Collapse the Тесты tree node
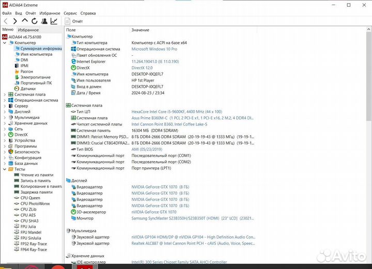This screenshot has height=269, width=372. click(5, 169)
